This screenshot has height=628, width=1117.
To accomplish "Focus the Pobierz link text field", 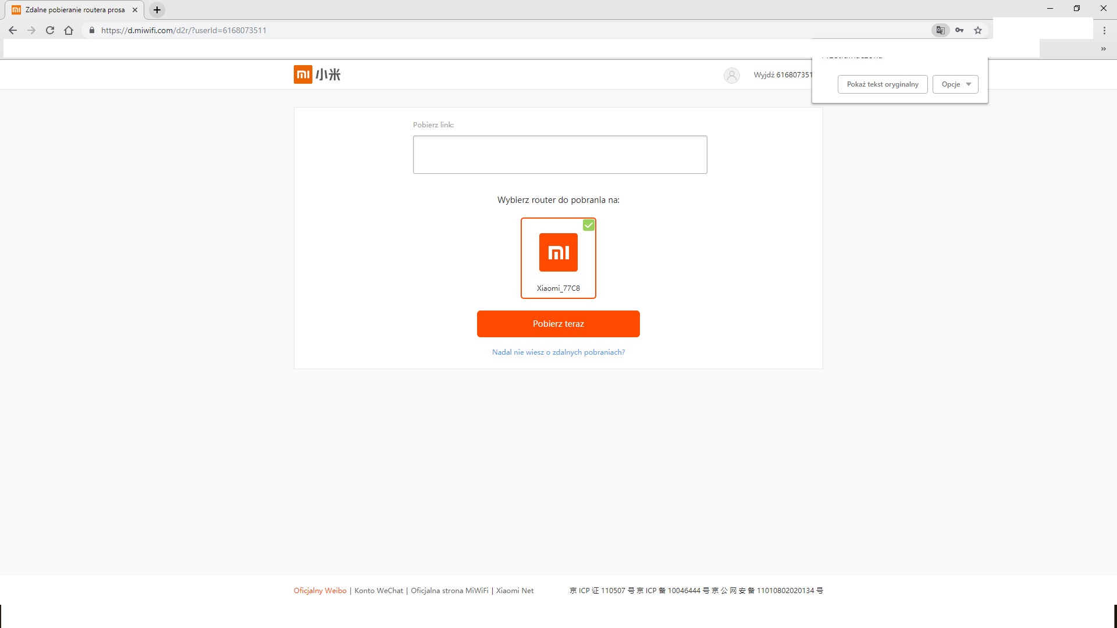I will point(560,155).
